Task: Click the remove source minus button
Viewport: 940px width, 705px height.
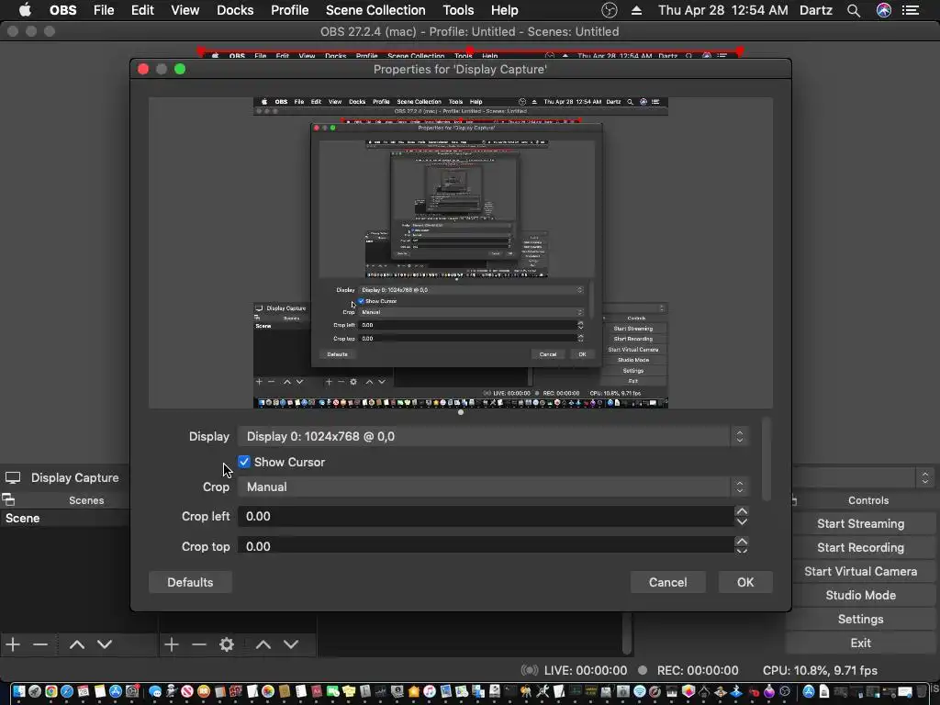Action: coord(199,644)
